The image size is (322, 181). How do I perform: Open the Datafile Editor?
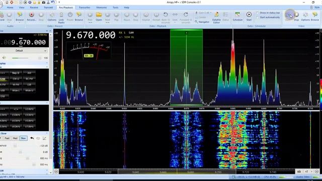216,18
